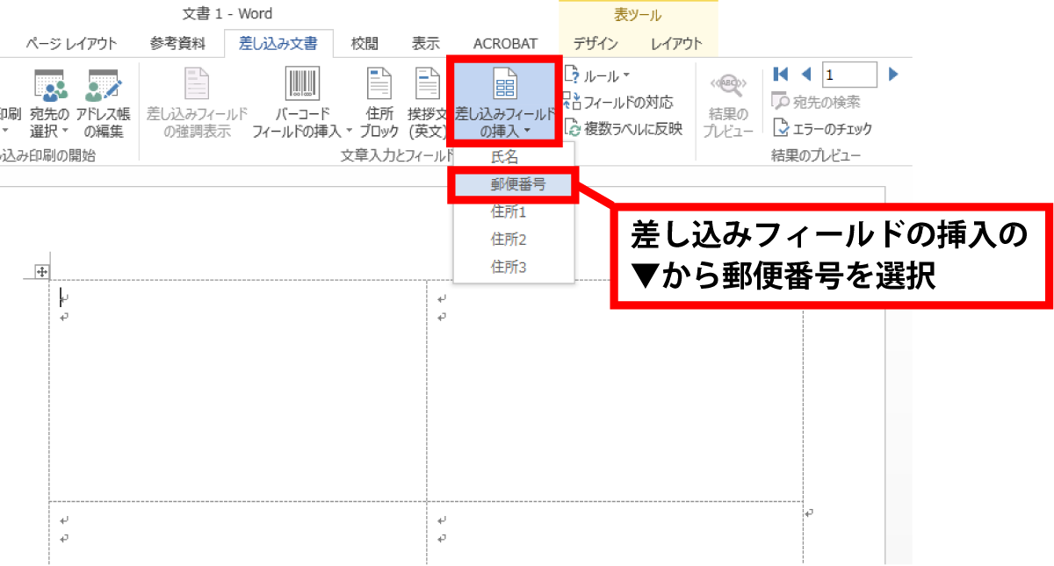Screen dimensions: 1054x566
Task: Open the 校閲 tab
Action: pos(365,44)
